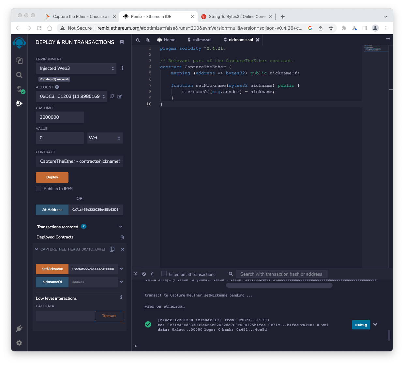
Task: Click the terminal vertical scrollbar
Action: 389,335
